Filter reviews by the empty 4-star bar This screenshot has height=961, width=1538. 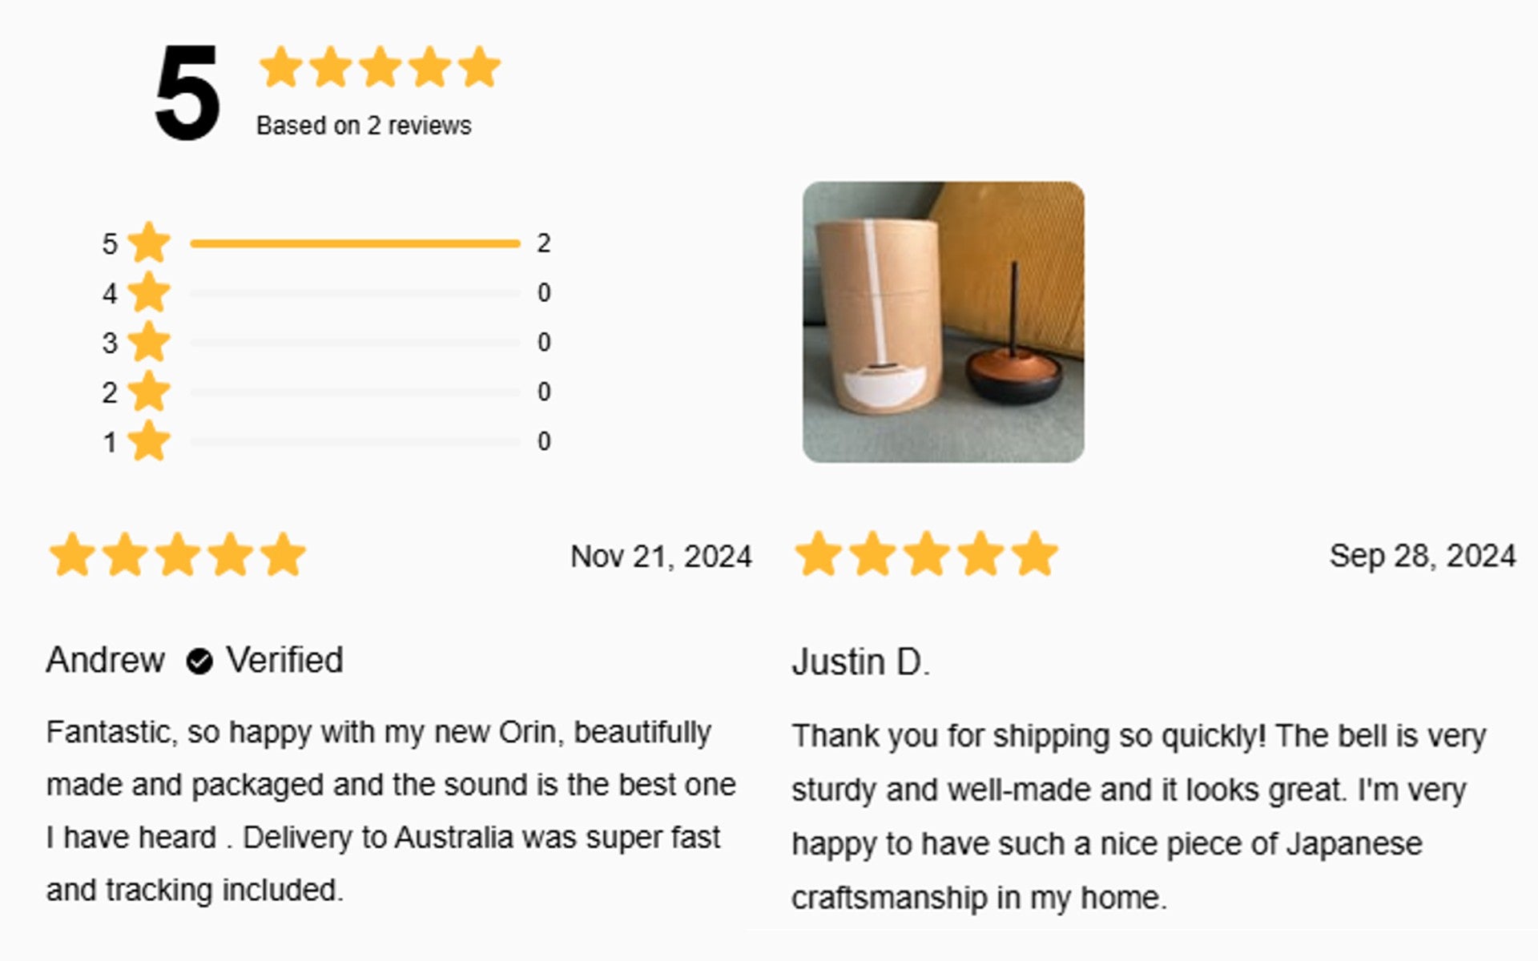[x=355, y=293]
